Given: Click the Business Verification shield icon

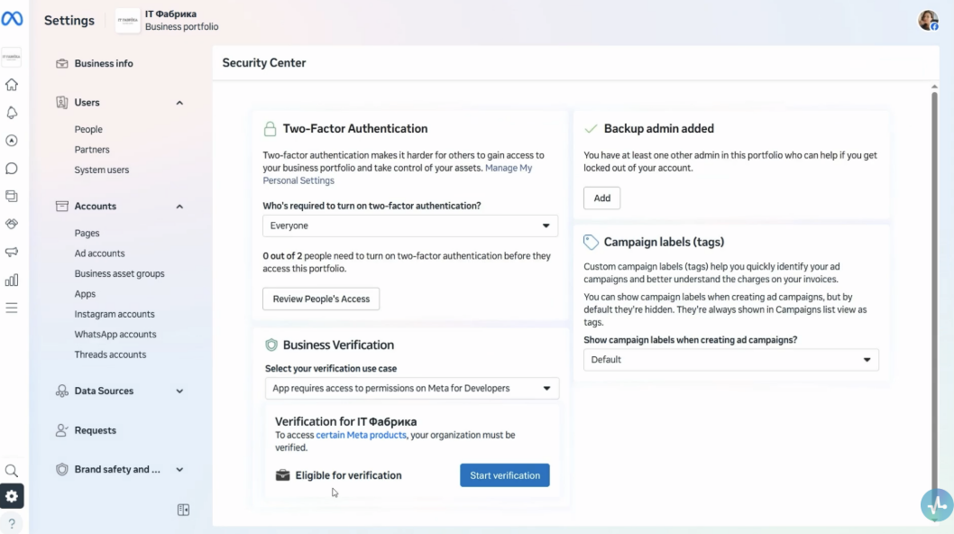Looking at the screenshot, I should tap(271, 345).
